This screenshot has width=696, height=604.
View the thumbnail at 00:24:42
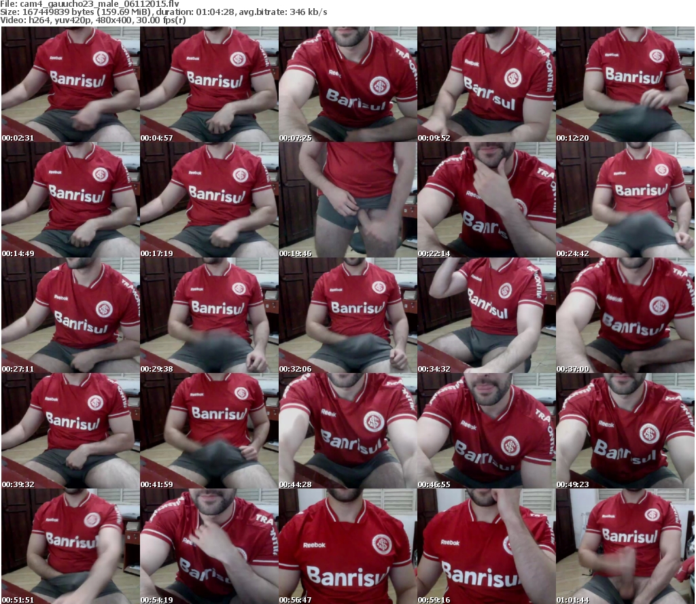[x=625, y=200]
